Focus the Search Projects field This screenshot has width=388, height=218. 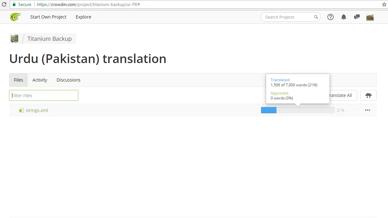click(291, 17)
